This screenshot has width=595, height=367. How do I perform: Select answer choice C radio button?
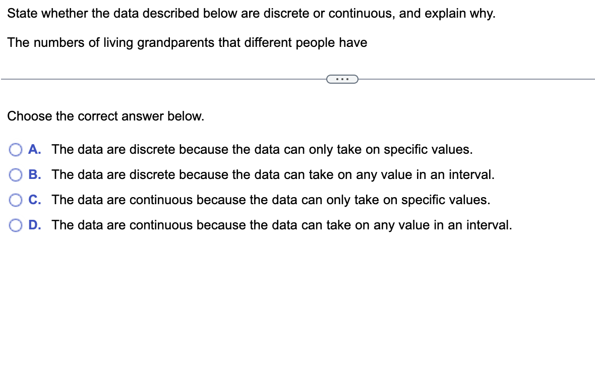pyautogui.click(x=16, y=200)
